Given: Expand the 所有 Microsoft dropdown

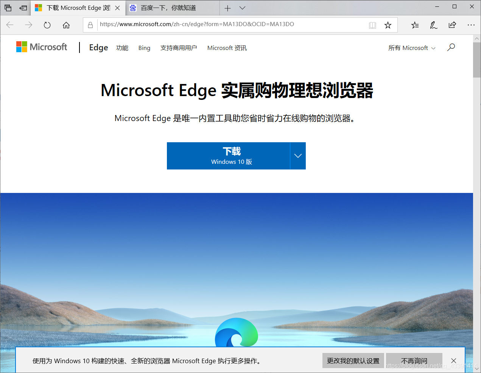Looking at the screenshot, I should [412, 48].
